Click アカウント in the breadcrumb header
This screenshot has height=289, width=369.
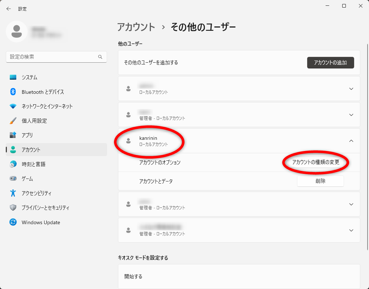point(136,27)
